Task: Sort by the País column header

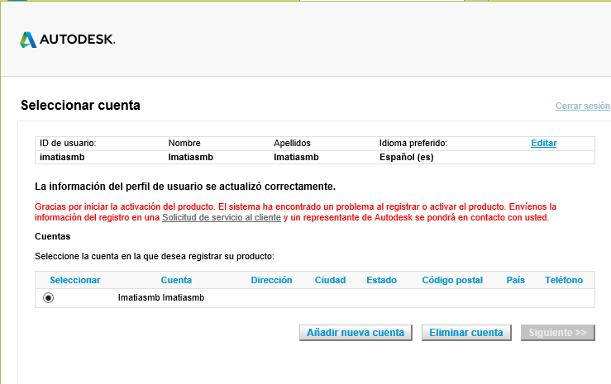Action: click(516, 280)
